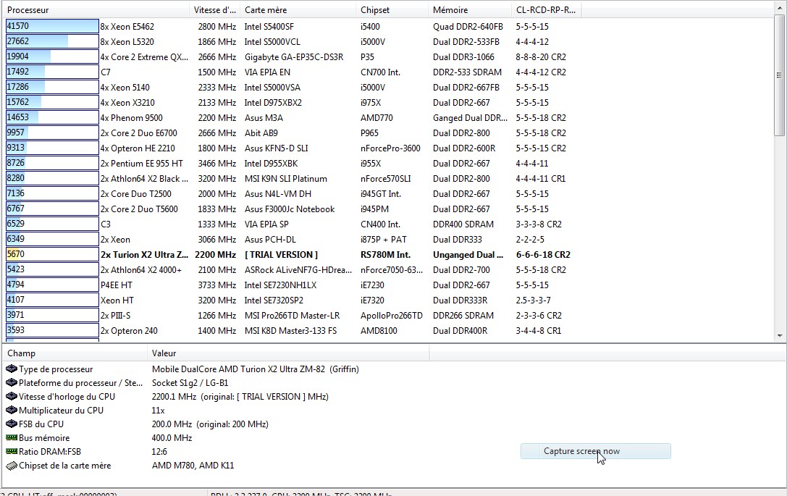The image size is (787, 496).
Task: Click the Capture screen now button
Action: (x=595, y=451)
